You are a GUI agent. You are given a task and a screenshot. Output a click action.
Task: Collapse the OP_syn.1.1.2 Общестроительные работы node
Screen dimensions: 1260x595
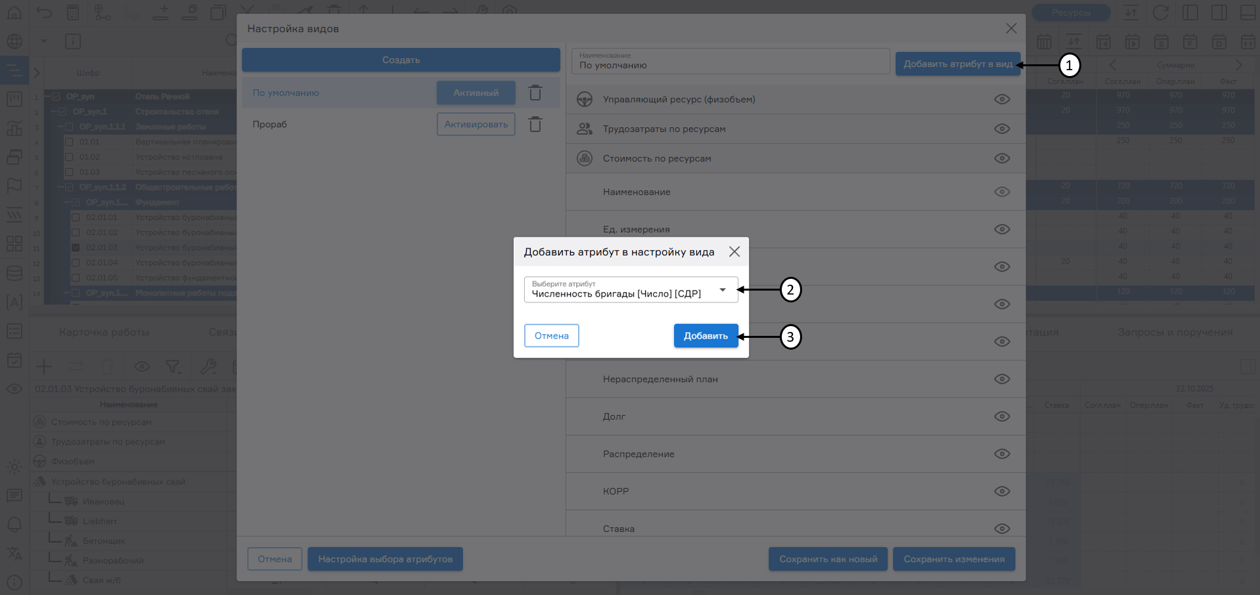[61, 187]
